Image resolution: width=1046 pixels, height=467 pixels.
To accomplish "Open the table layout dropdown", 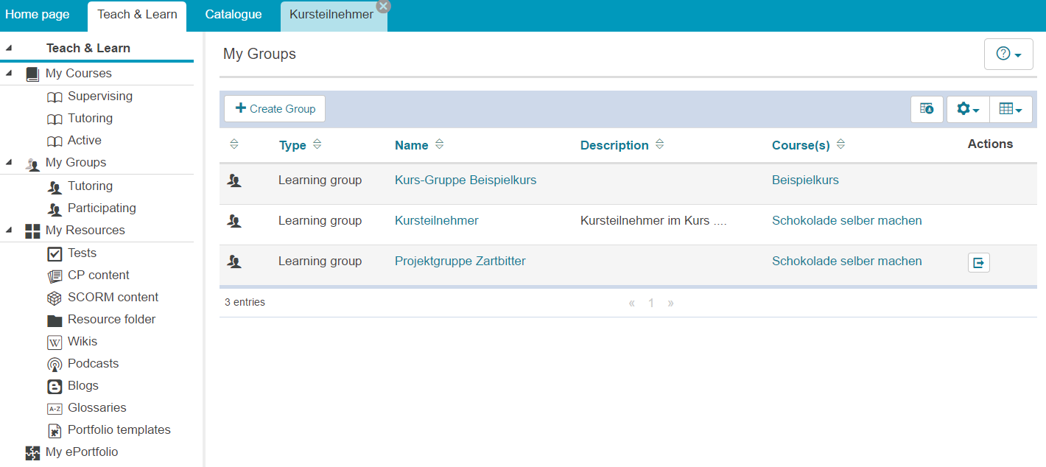I will coord(1011,108).
